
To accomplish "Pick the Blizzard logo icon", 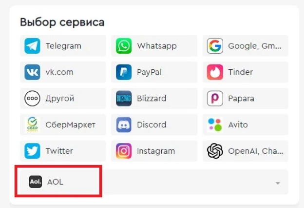I will [x=124, y=98].
